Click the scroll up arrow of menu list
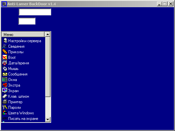The image size is (175, 131). tap(48, 34)
